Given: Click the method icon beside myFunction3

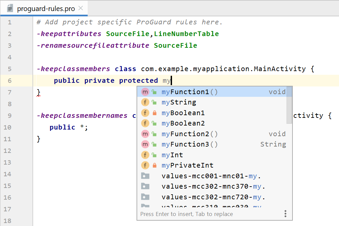Looking at the screenshot, I should pos(145,144).
